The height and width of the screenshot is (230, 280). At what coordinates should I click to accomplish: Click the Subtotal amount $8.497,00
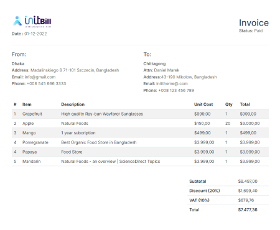(x=248, y=182)
